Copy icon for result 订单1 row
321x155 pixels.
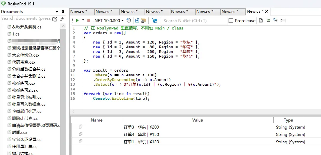[81, 141]
